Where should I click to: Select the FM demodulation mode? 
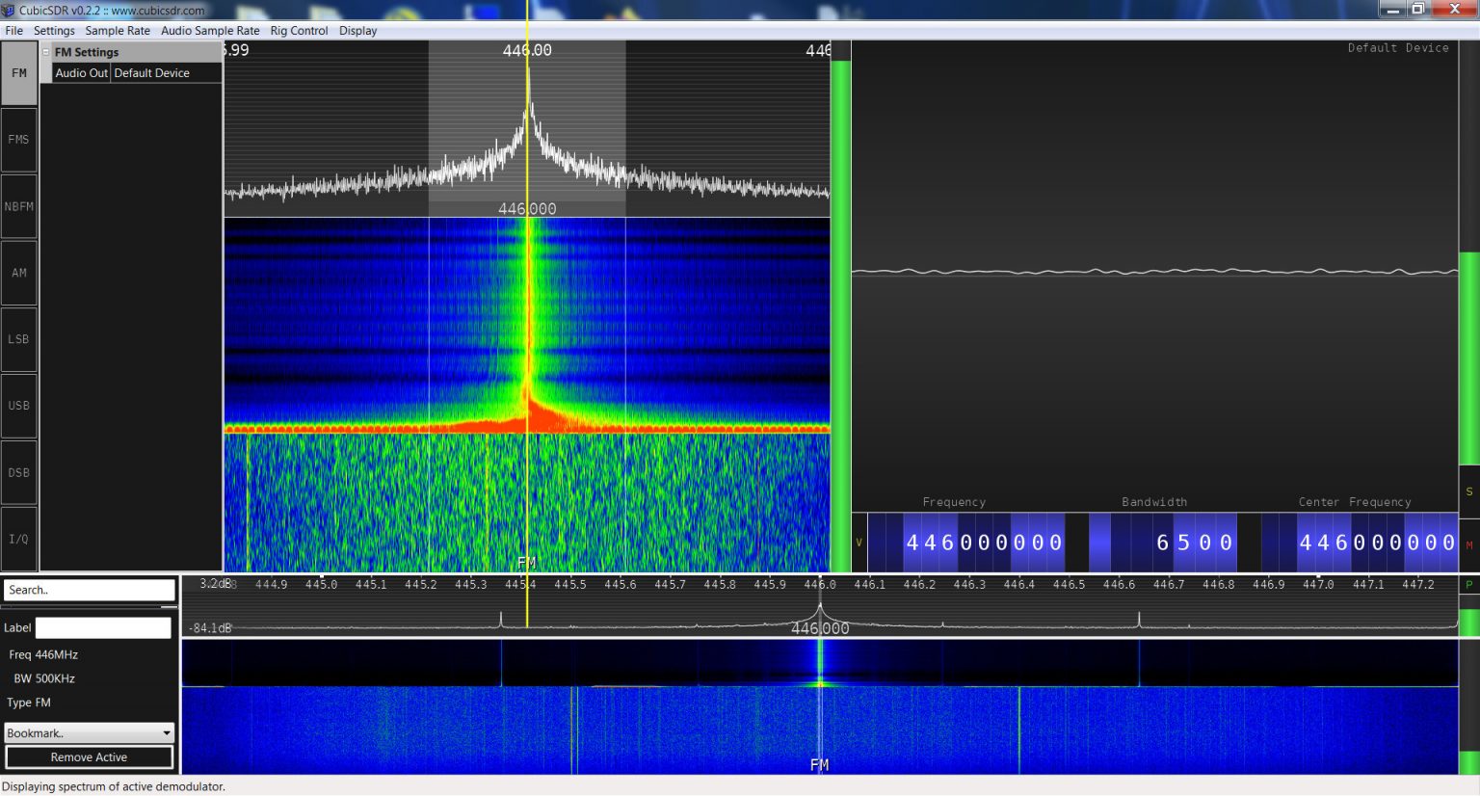tap(18, 72)
